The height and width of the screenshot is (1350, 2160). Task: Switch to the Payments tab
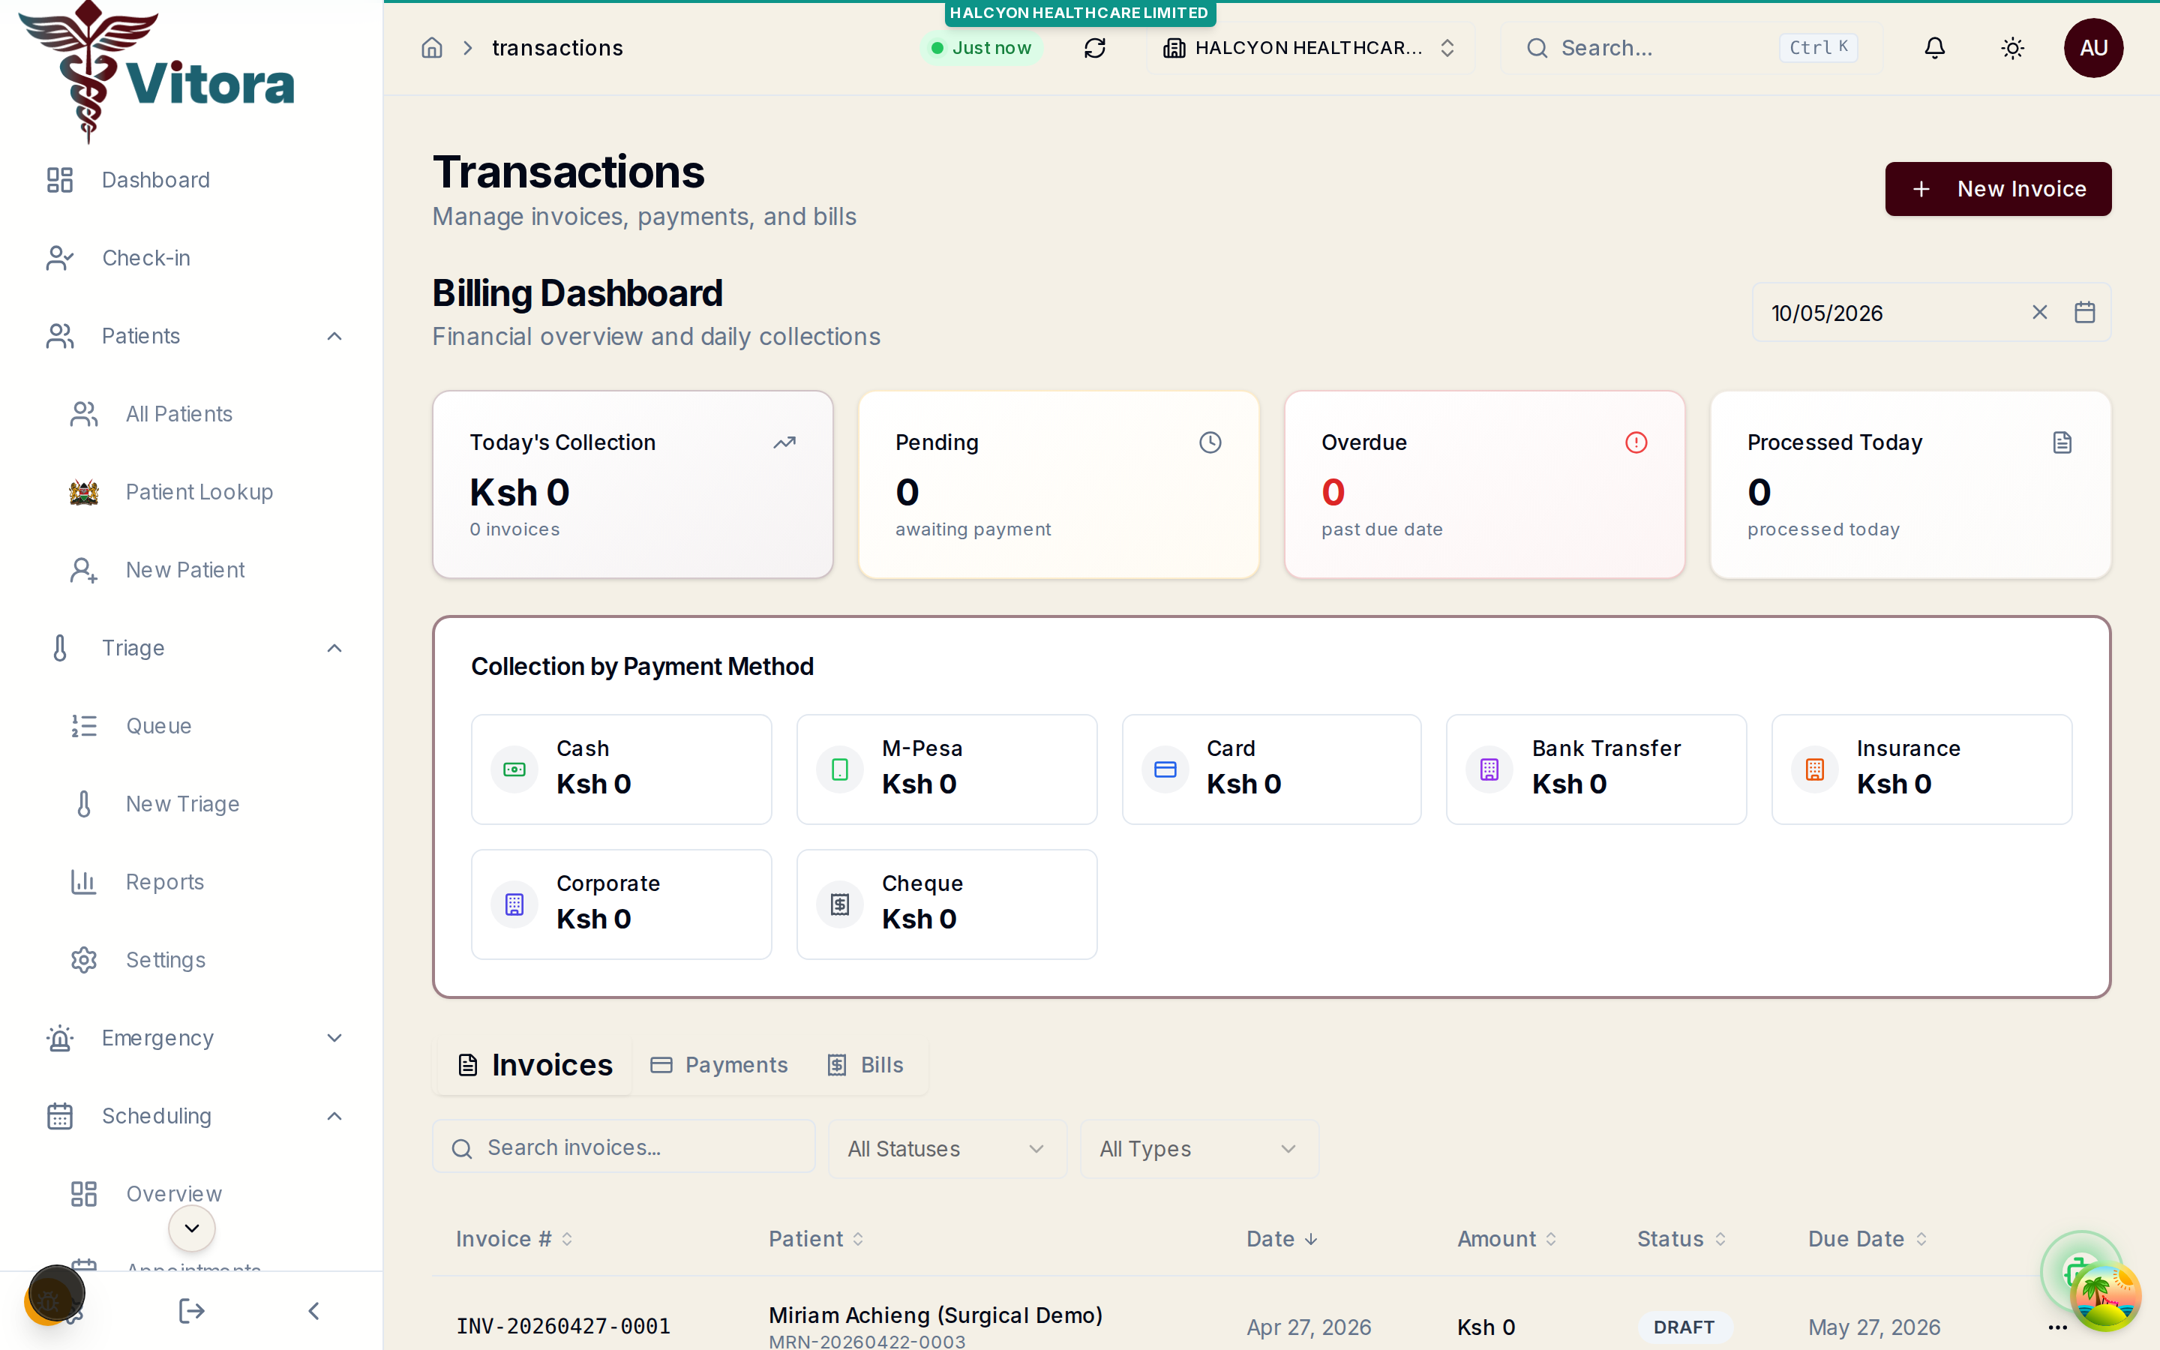(718, 1065)
